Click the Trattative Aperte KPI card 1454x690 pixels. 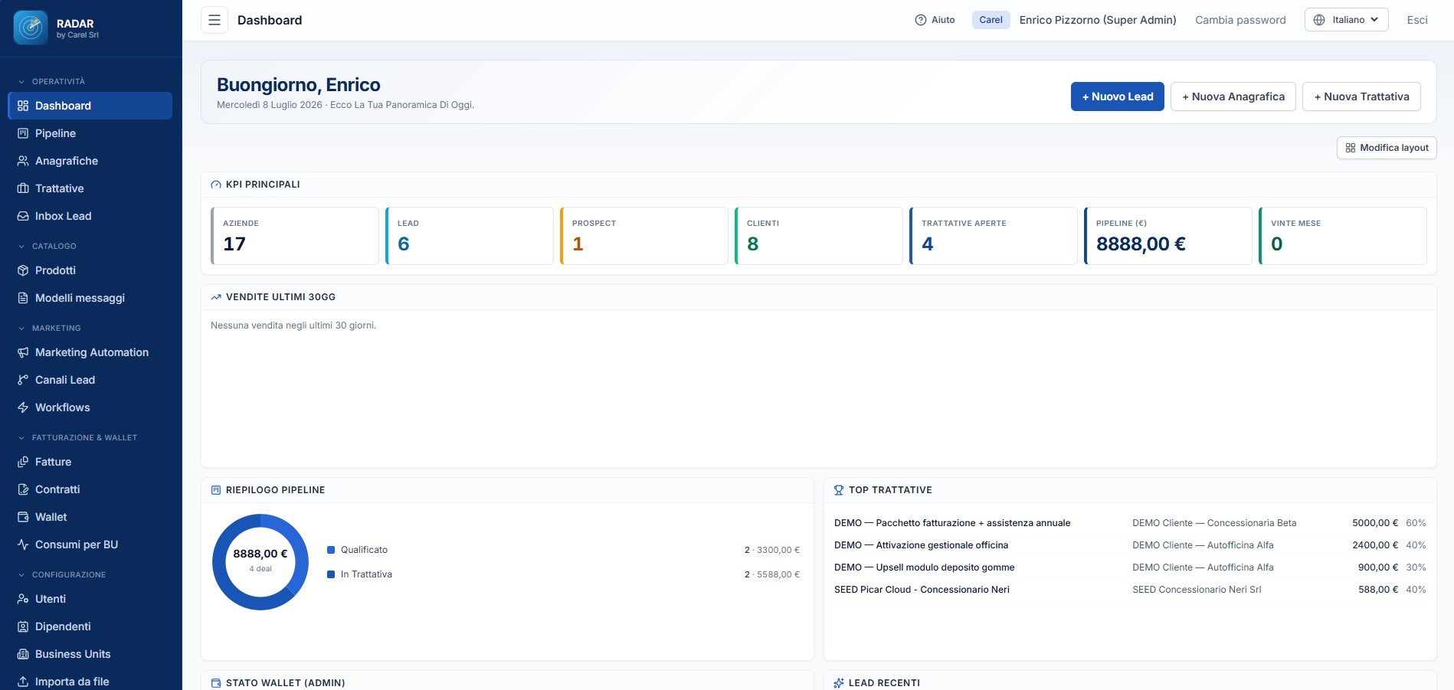pos(994,236)
